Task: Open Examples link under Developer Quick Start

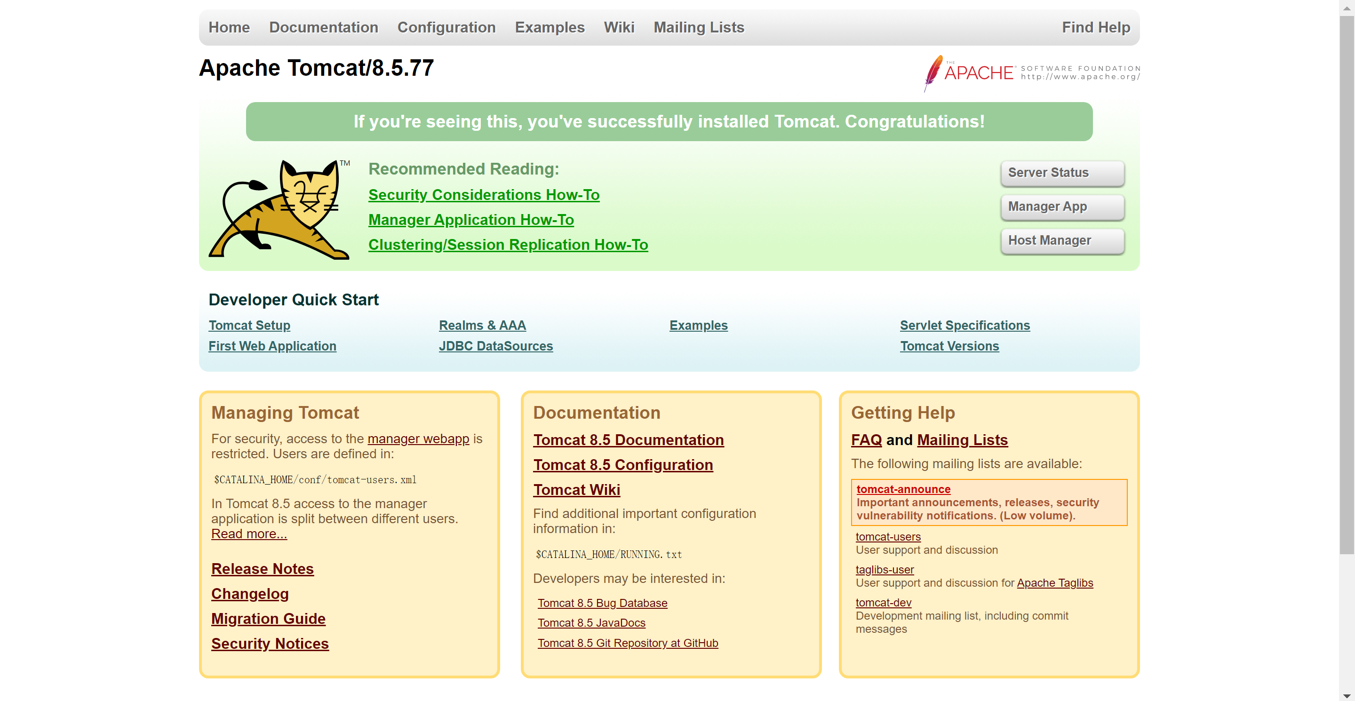Action: [698, 325]
